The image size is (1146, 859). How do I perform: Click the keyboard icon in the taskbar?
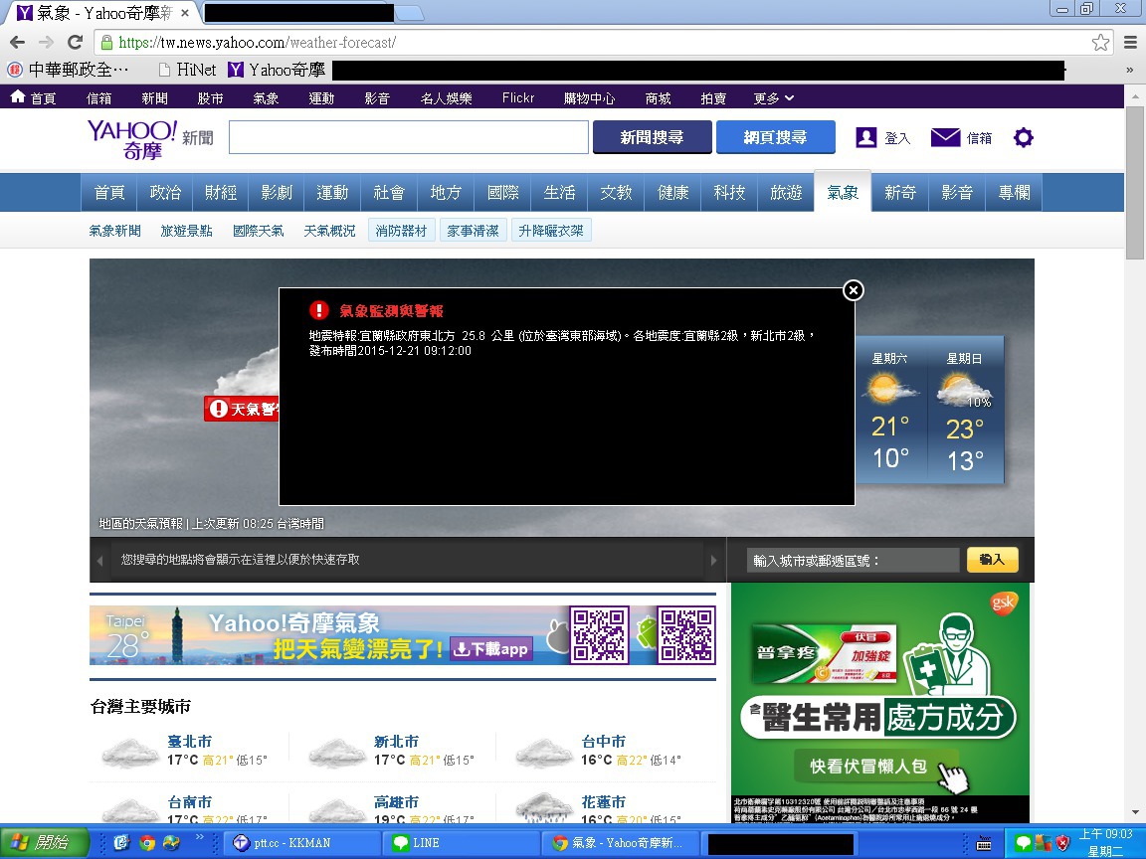[x=984, y=844]
